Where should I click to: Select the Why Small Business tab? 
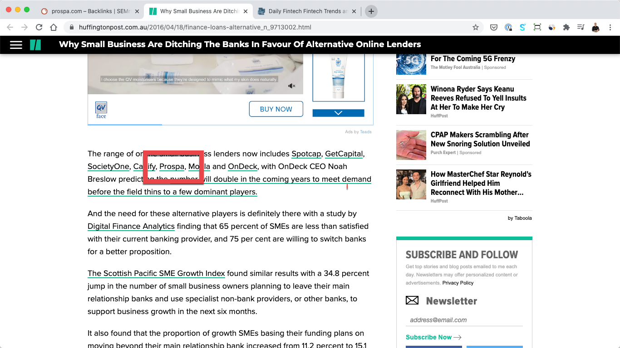click(198, 11)
